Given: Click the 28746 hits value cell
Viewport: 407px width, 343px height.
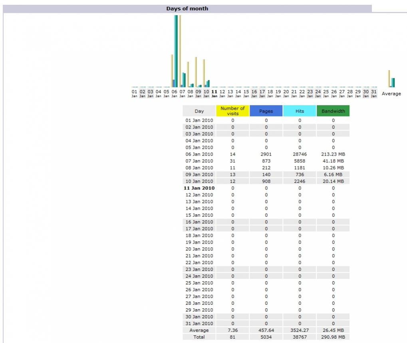Looking at the screenshot, I should coord(300,154).
